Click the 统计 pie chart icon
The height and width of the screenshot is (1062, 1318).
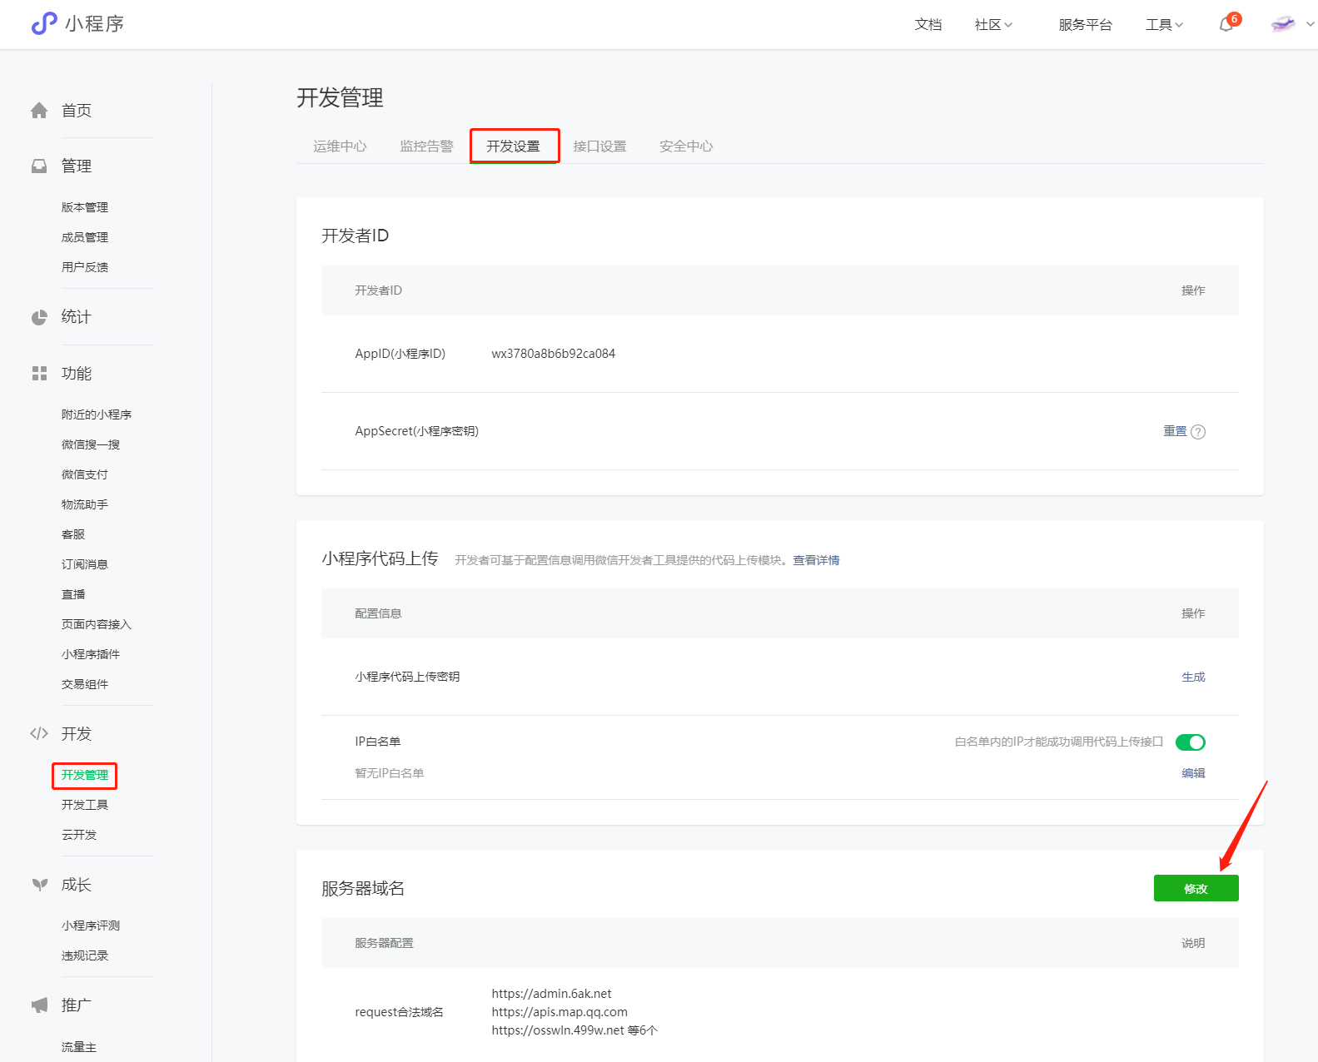[x=39, y=317]
